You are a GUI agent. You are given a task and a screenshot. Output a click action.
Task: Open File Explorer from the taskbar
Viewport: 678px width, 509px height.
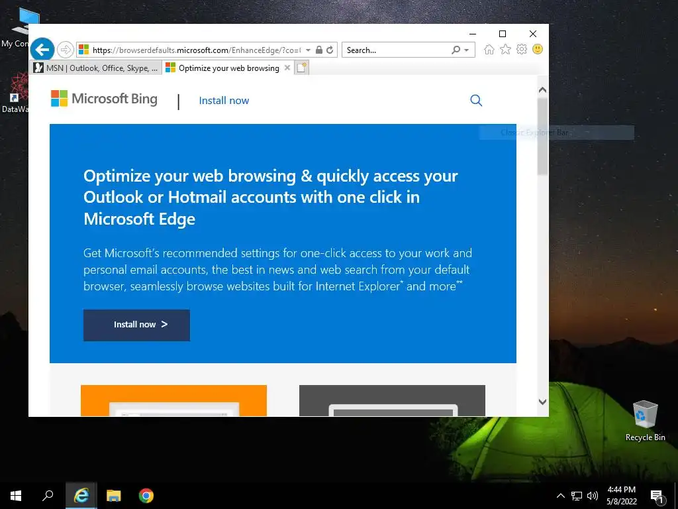[114, 496]
